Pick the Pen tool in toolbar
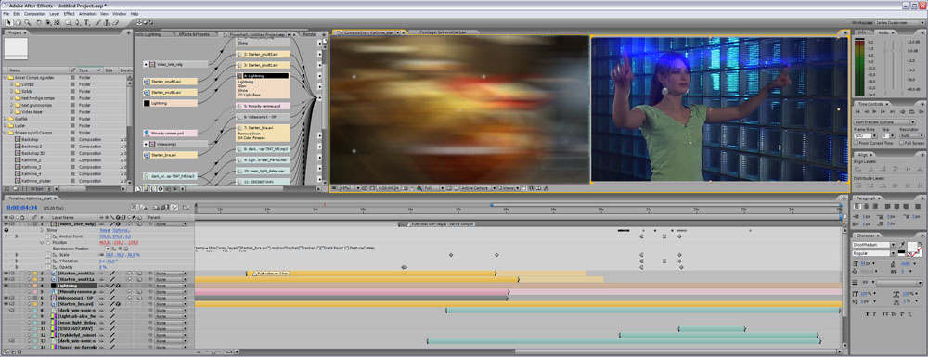The width and height of the screenshot is (928, 357). tap(78, 22)
